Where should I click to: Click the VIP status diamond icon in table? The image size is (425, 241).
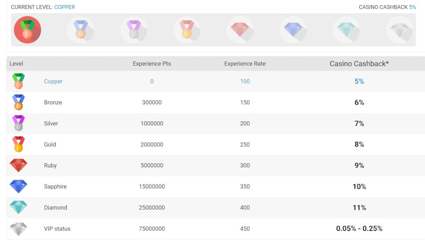pyautogui.click(x=19, y=229)
